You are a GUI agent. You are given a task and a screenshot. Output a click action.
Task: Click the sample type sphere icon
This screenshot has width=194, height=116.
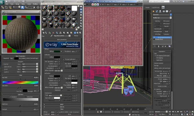click(81, 7)
